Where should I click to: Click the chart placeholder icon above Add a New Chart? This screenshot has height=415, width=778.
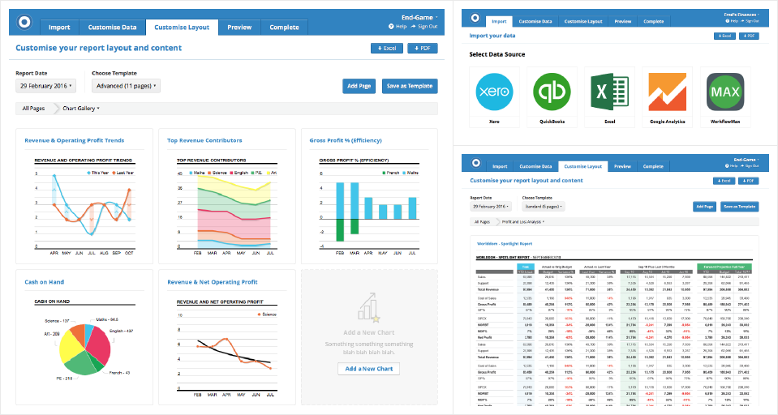(368, 310)
